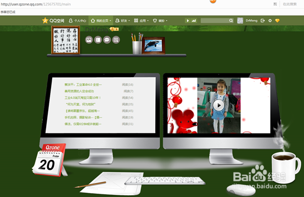Click the small avatar thumbnail beside DrMeng
This screenshot has height=197, width=304.
coord(240,20)
